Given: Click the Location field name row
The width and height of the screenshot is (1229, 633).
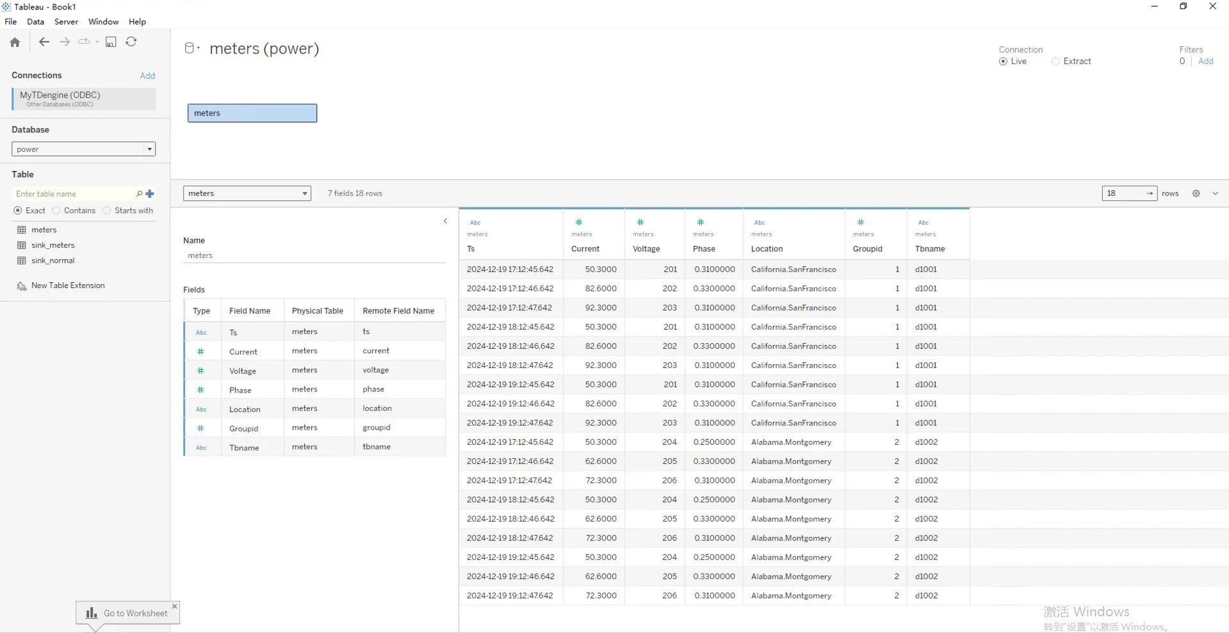Looking at the screenshot, I should point(245,409).
